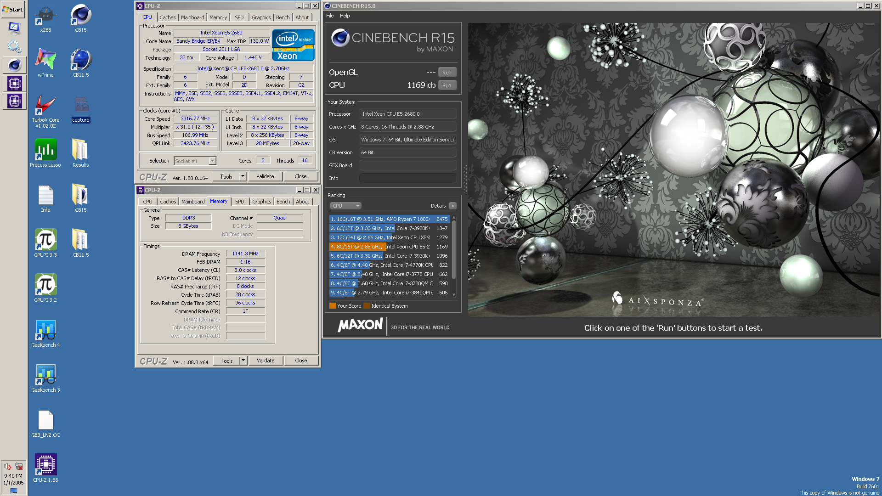Open the CB11.5 folder icon
Image resolution: width=882 pixels, height=496 pixels.
[81, 243]
